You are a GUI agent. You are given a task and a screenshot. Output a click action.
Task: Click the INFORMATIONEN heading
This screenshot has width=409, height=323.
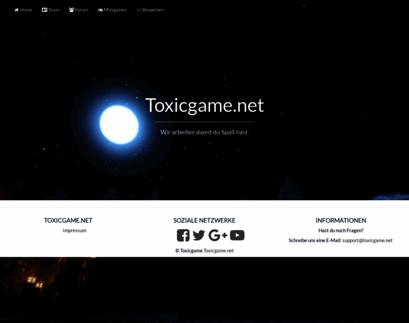[x=341, y=221]
